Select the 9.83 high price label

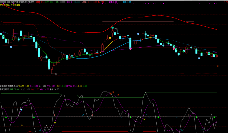(x=116, y=29)
